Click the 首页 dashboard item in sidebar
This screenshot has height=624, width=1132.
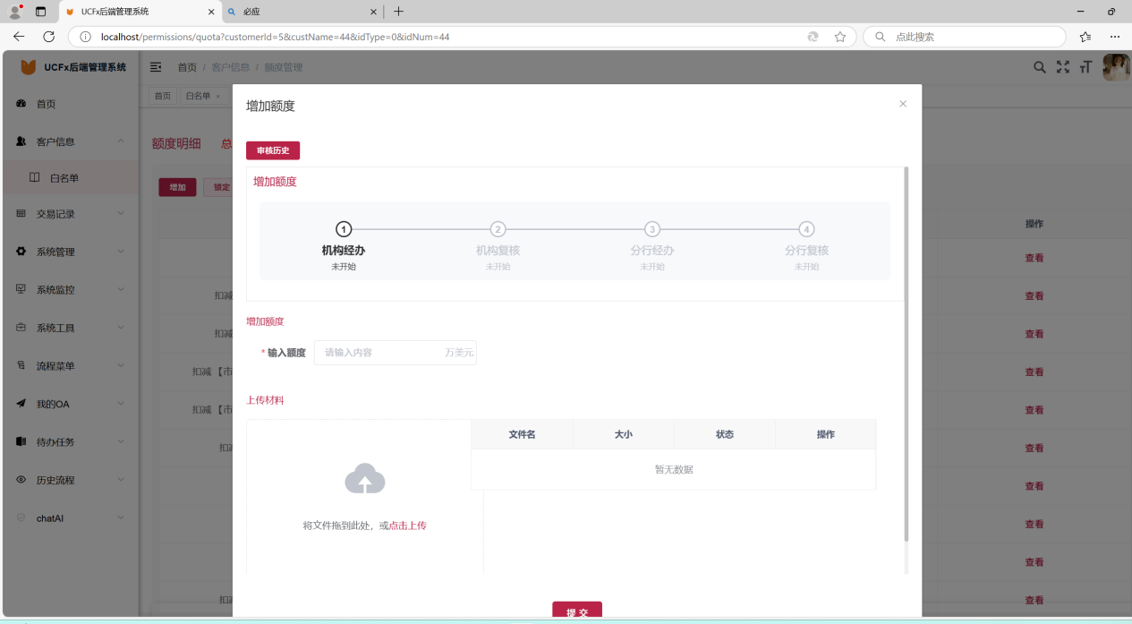coord(46,104)
